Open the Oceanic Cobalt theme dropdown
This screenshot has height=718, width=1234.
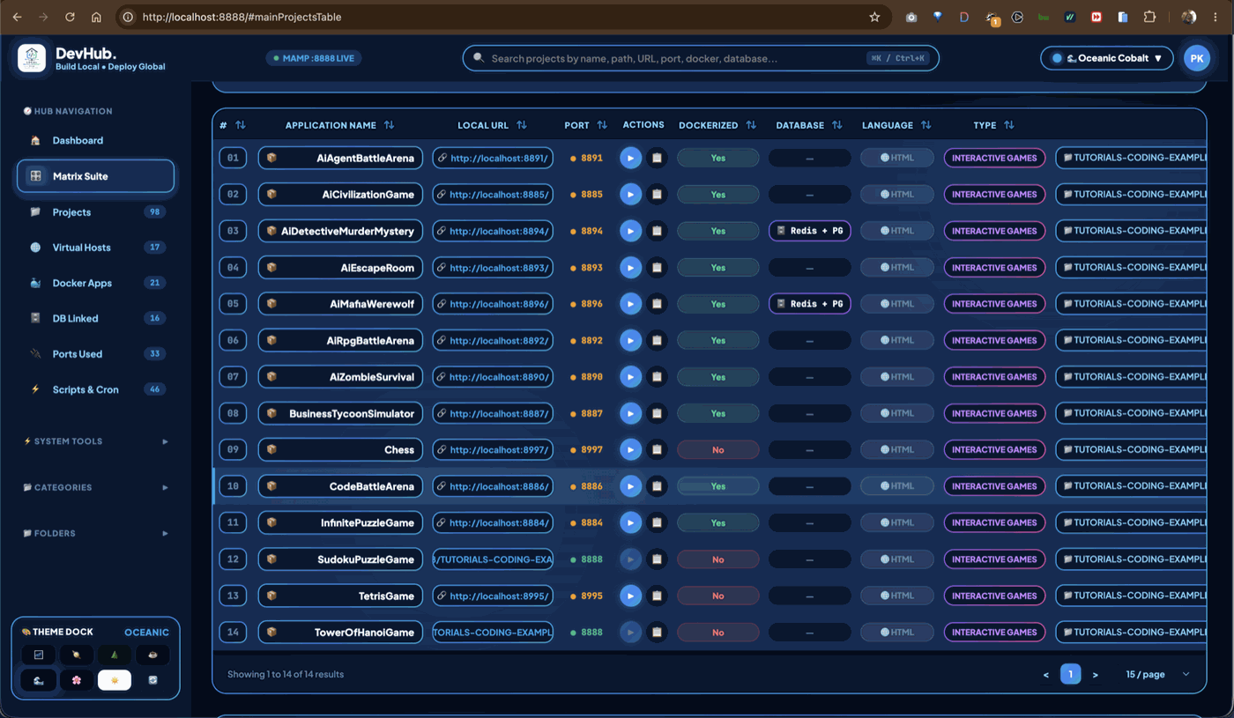click(x=1107, y=58)
